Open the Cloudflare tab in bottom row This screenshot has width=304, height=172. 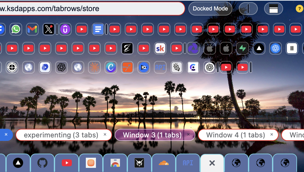[x=164, y=163]
